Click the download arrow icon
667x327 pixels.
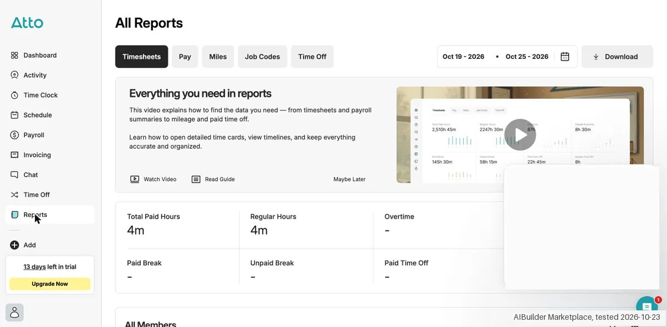tap(596, 57)
